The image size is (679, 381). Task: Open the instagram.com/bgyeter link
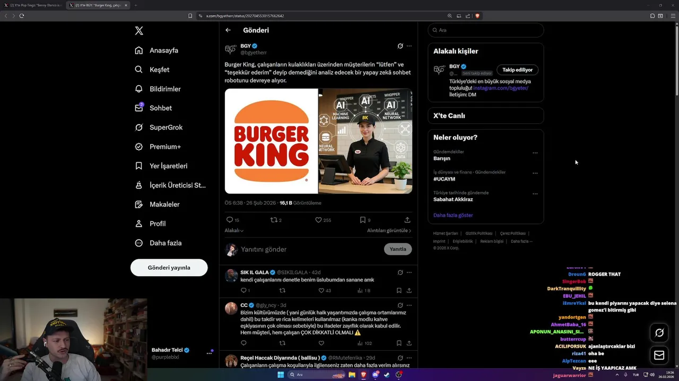click(501, 88)
